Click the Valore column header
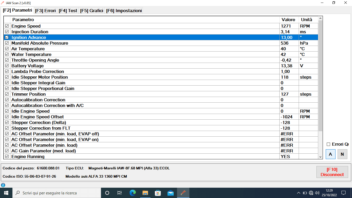352x198 pixels. coord(289,20)
